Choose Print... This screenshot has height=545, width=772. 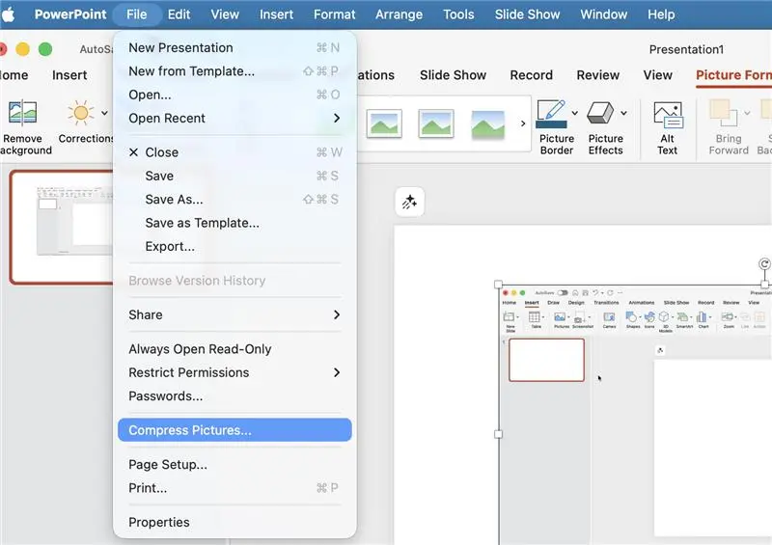tap(234, 488)
